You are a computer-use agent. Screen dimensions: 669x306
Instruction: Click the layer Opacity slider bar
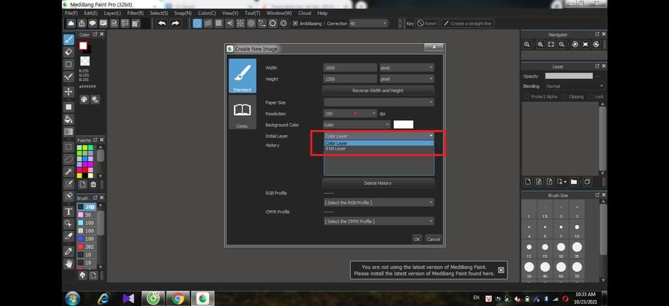[569, 76]
